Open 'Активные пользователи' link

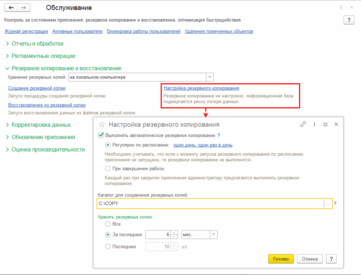[x=77, y=31]
